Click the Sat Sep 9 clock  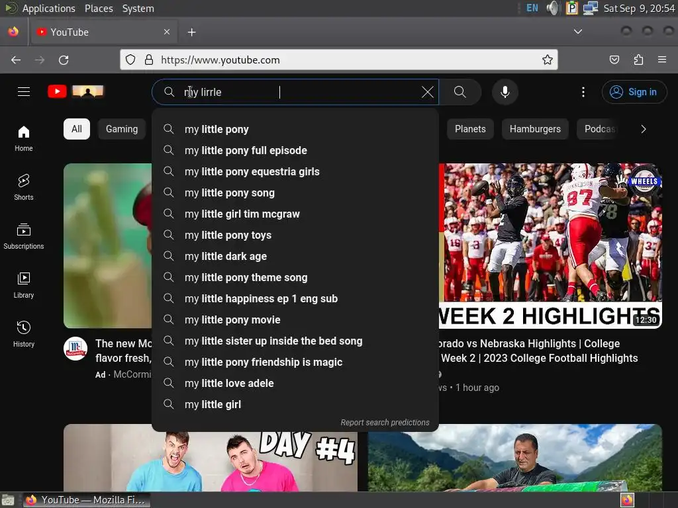click(639, 8)
